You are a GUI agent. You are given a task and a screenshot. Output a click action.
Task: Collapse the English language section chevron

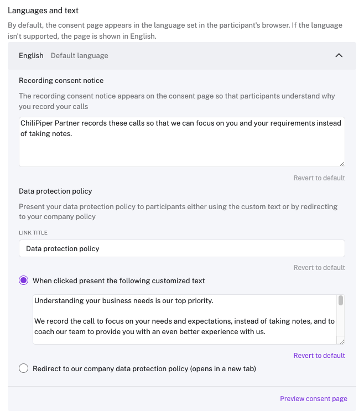[339, 55]
